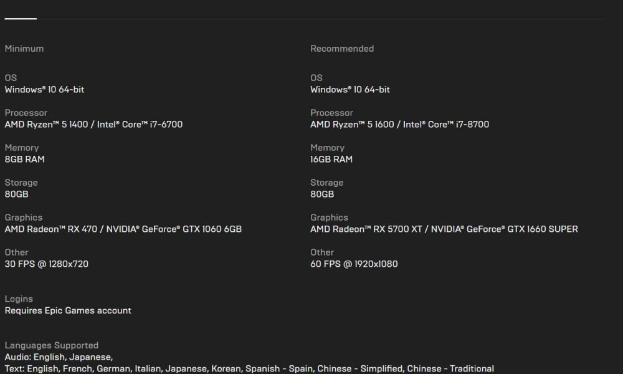This screenshot has width=623, height=374.
Task: Click the minimum '80GB' storage value
Action: coord(17,194)
